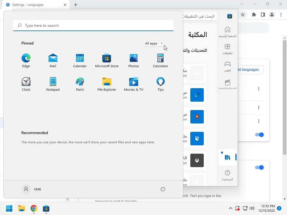This screenshot has width=287, height=215.
Task: Open Chrome profile avatar
Action: point(272,15)
